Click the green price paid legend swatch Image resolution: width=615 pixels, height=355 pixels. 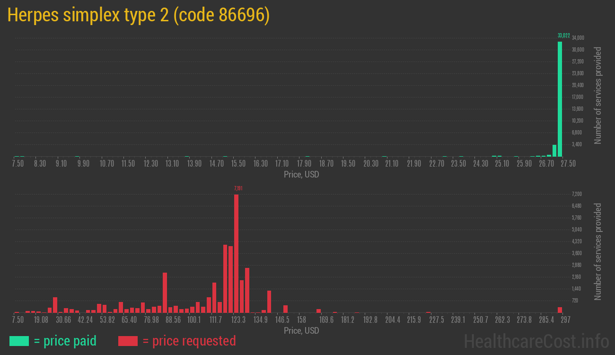point(19,341)
